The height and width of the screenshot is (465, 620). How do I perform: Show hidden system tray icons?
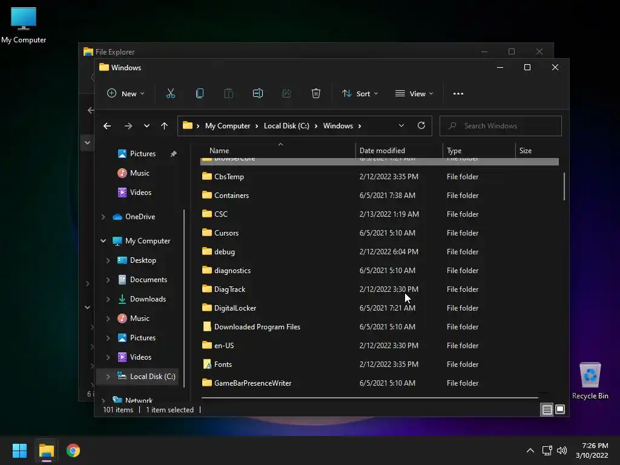[530, 450]
